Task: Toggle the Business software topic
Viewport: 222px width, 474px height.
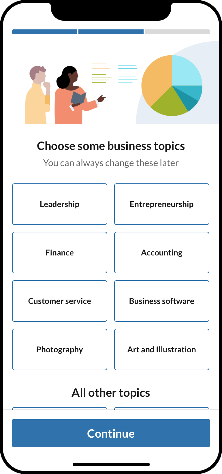Action: coord(162,301)
